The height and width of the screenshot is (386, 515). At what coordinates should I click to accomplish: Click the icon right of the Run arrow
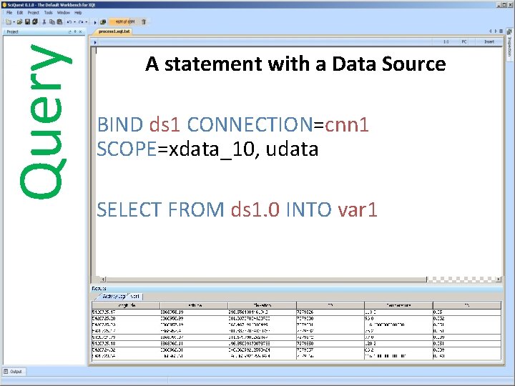(103, 22)
